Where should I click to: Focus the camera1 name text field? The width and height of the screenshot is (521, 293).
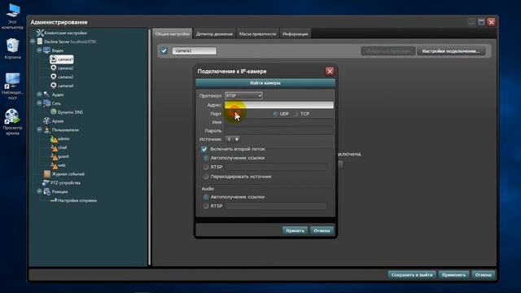[194, 50]
